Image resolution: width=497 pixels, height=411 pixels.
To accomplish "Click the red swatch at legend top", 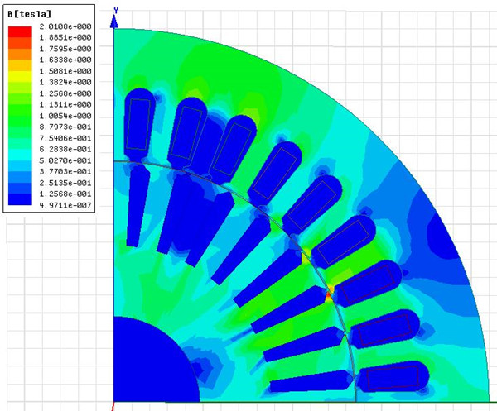I will tap(20, 32).
